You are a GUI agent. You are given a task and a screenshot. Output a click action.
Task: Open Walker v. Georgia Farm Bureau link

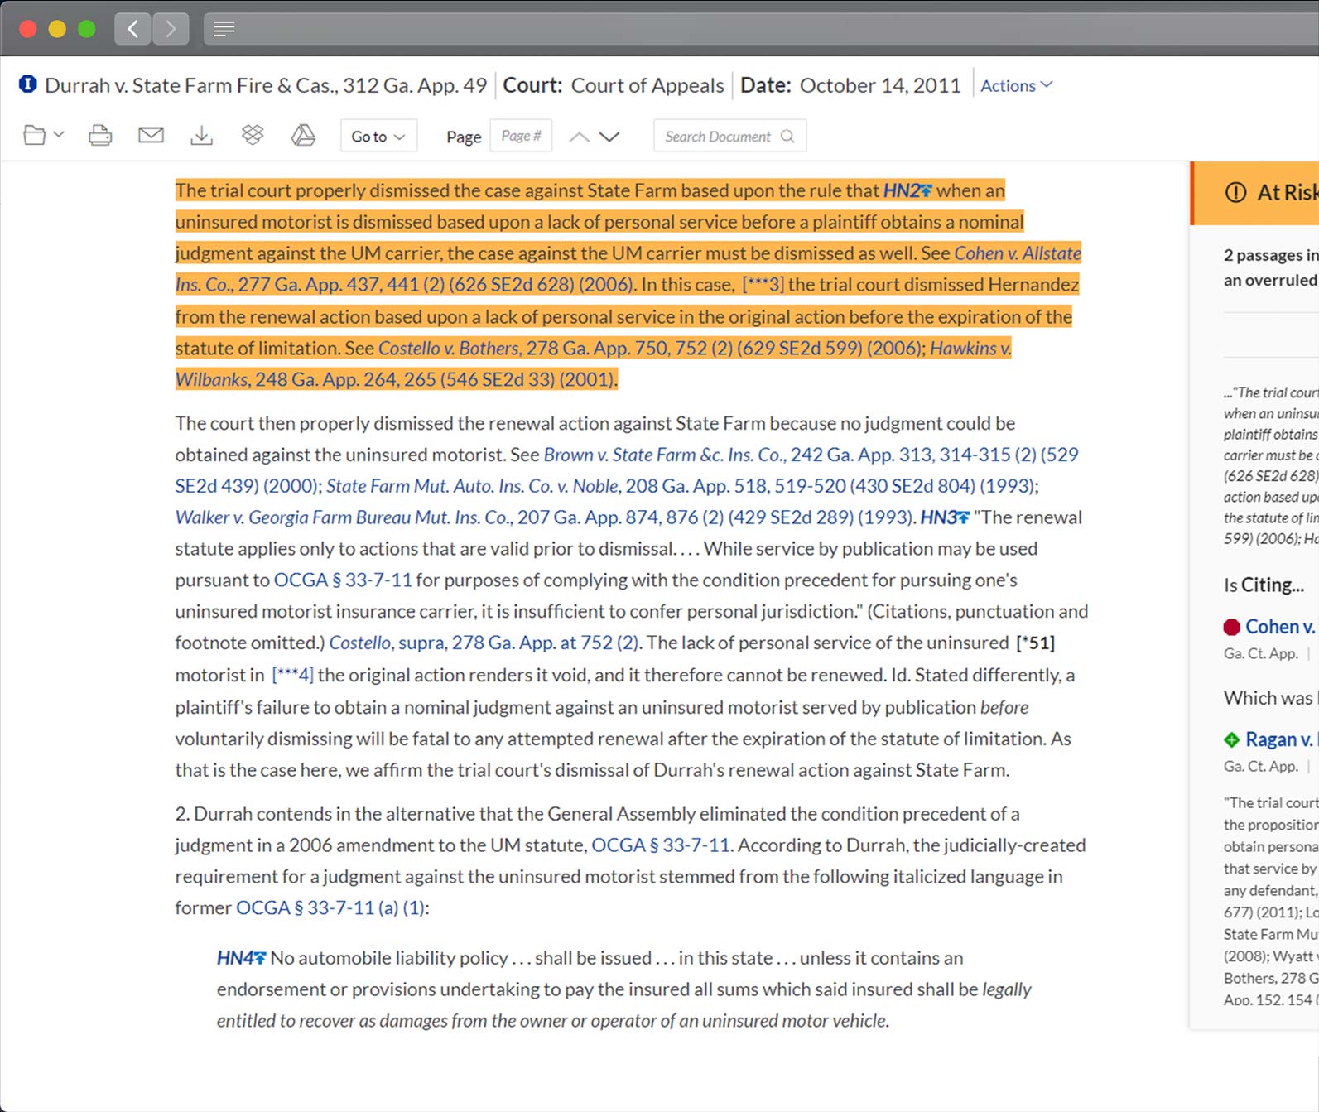click(545, 517)
